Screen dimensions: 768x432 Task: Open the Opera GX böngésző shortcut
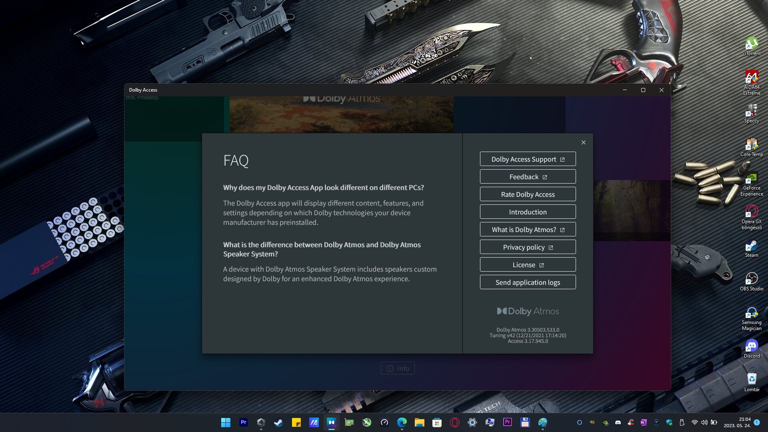click(752, 217)
